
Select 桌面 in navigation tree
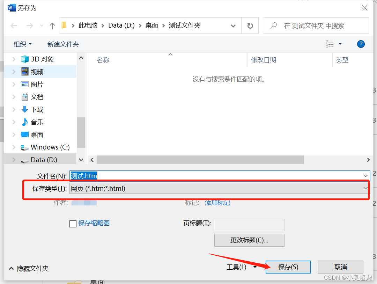tap(37, 134)
